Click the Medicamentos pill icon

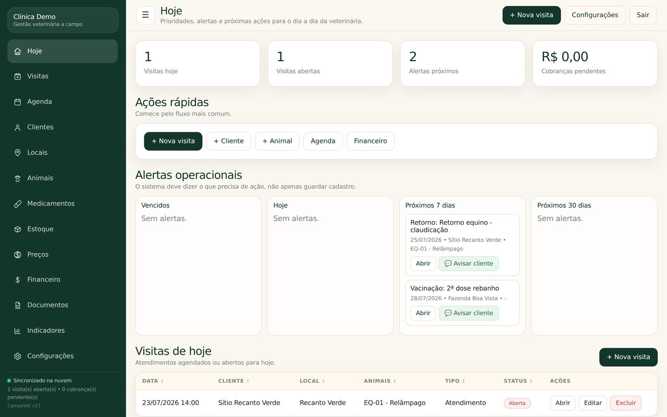(18, 204)
